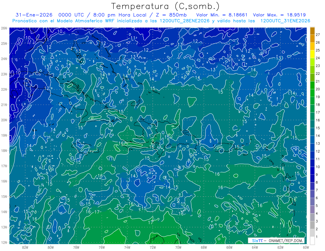Click the "Valor Min. = 8.18661" text
This screenshot has width=325, height=251.
tap(222, 15)
